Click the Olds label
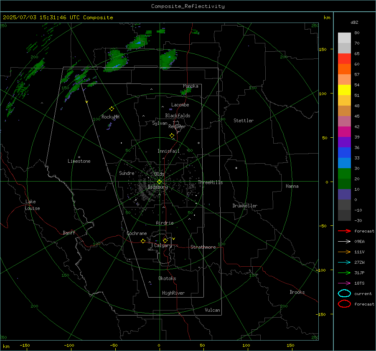This screenshot has height=351, width=376. (x=159, y=174)
